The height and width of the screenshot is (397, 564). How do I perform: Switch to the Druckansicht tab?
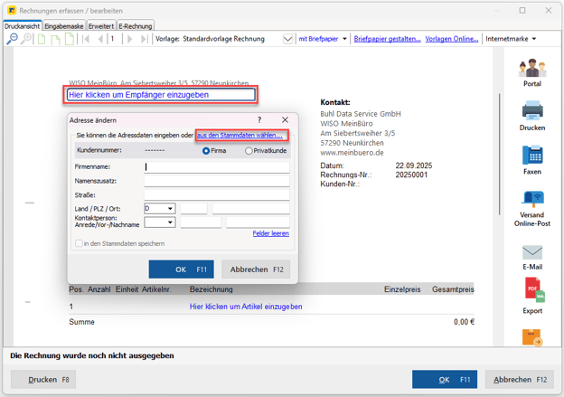(23, 26)
